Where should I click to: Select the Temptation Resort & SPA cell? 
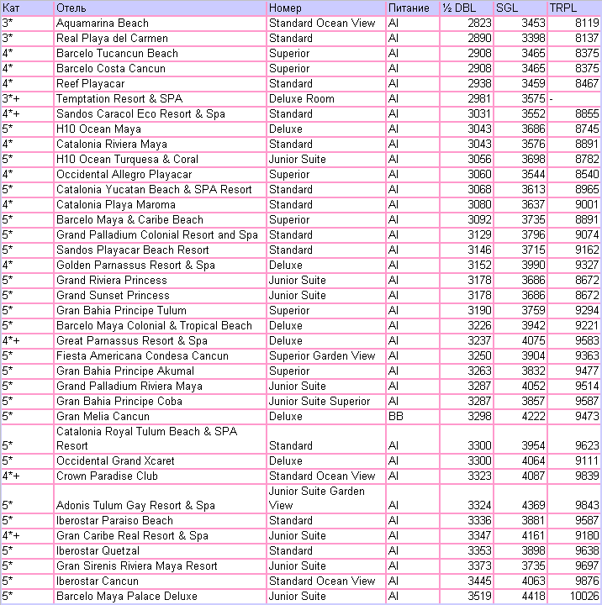[x=119, y=98]
